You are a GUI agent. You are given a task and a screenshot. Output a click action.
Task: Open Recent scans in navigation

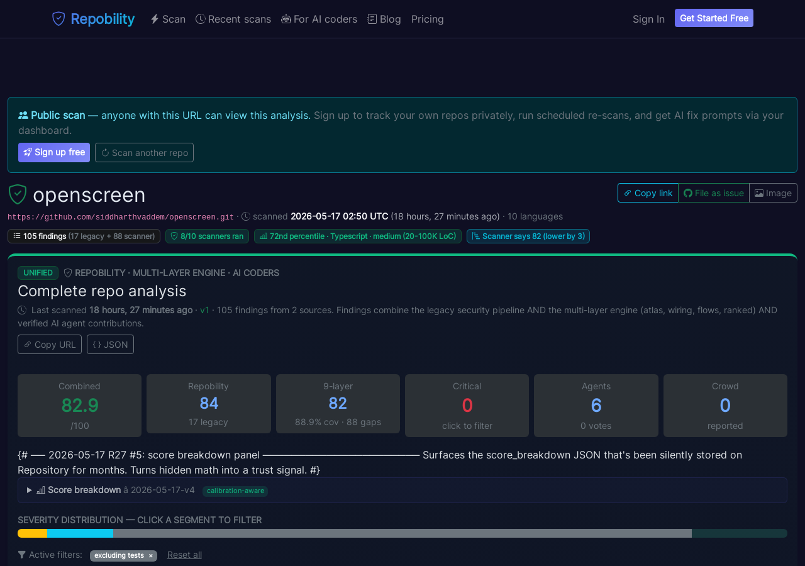(233, 19)
